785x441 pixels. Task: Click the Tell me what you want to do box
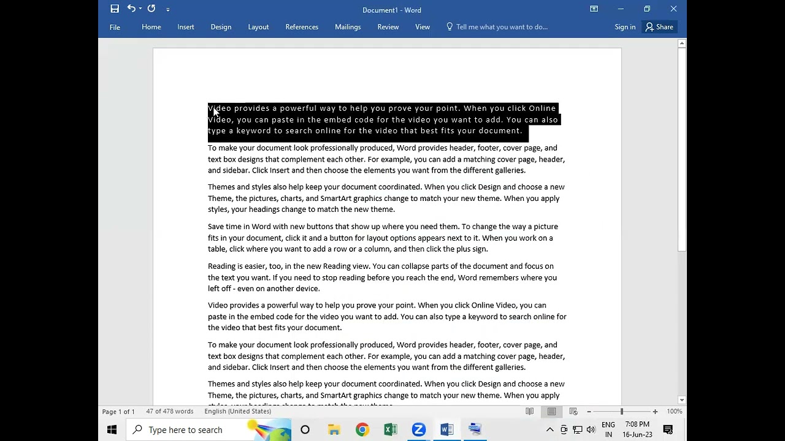click(497, 27)
